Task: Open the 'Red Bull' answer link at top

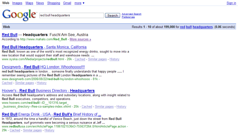Action: click(9, 35)
